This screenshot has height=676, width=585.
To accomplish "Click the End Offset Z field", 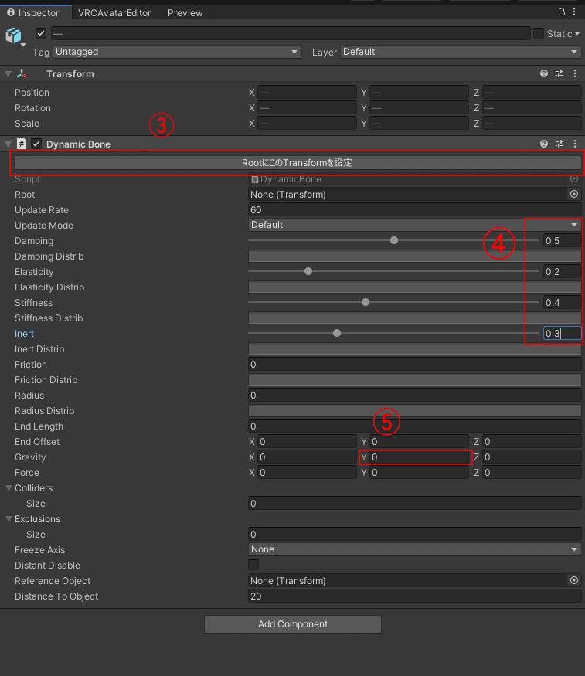I will (532, 441).
